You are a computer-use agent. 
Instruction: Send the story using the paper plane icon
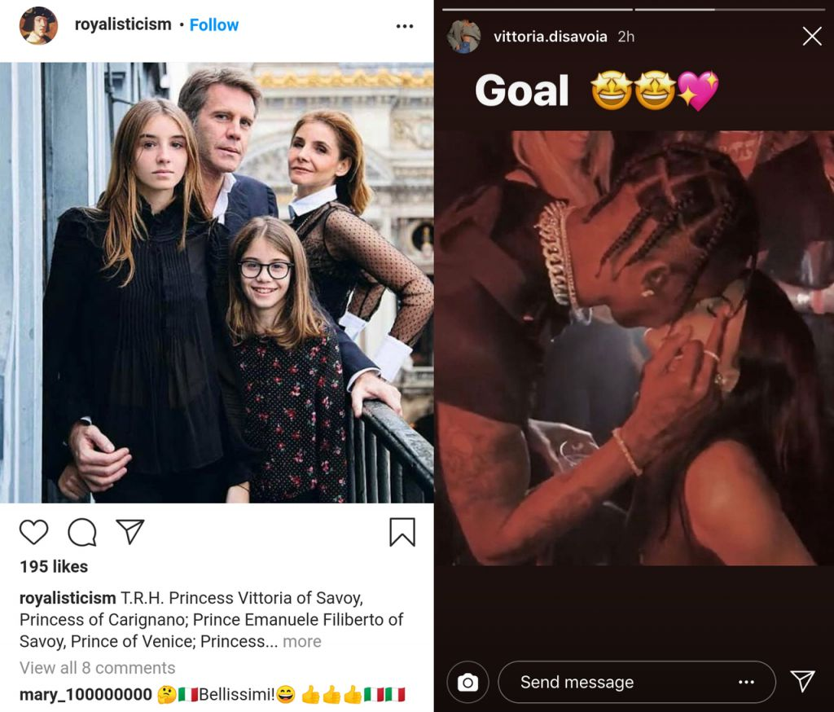tap(802, 681)
